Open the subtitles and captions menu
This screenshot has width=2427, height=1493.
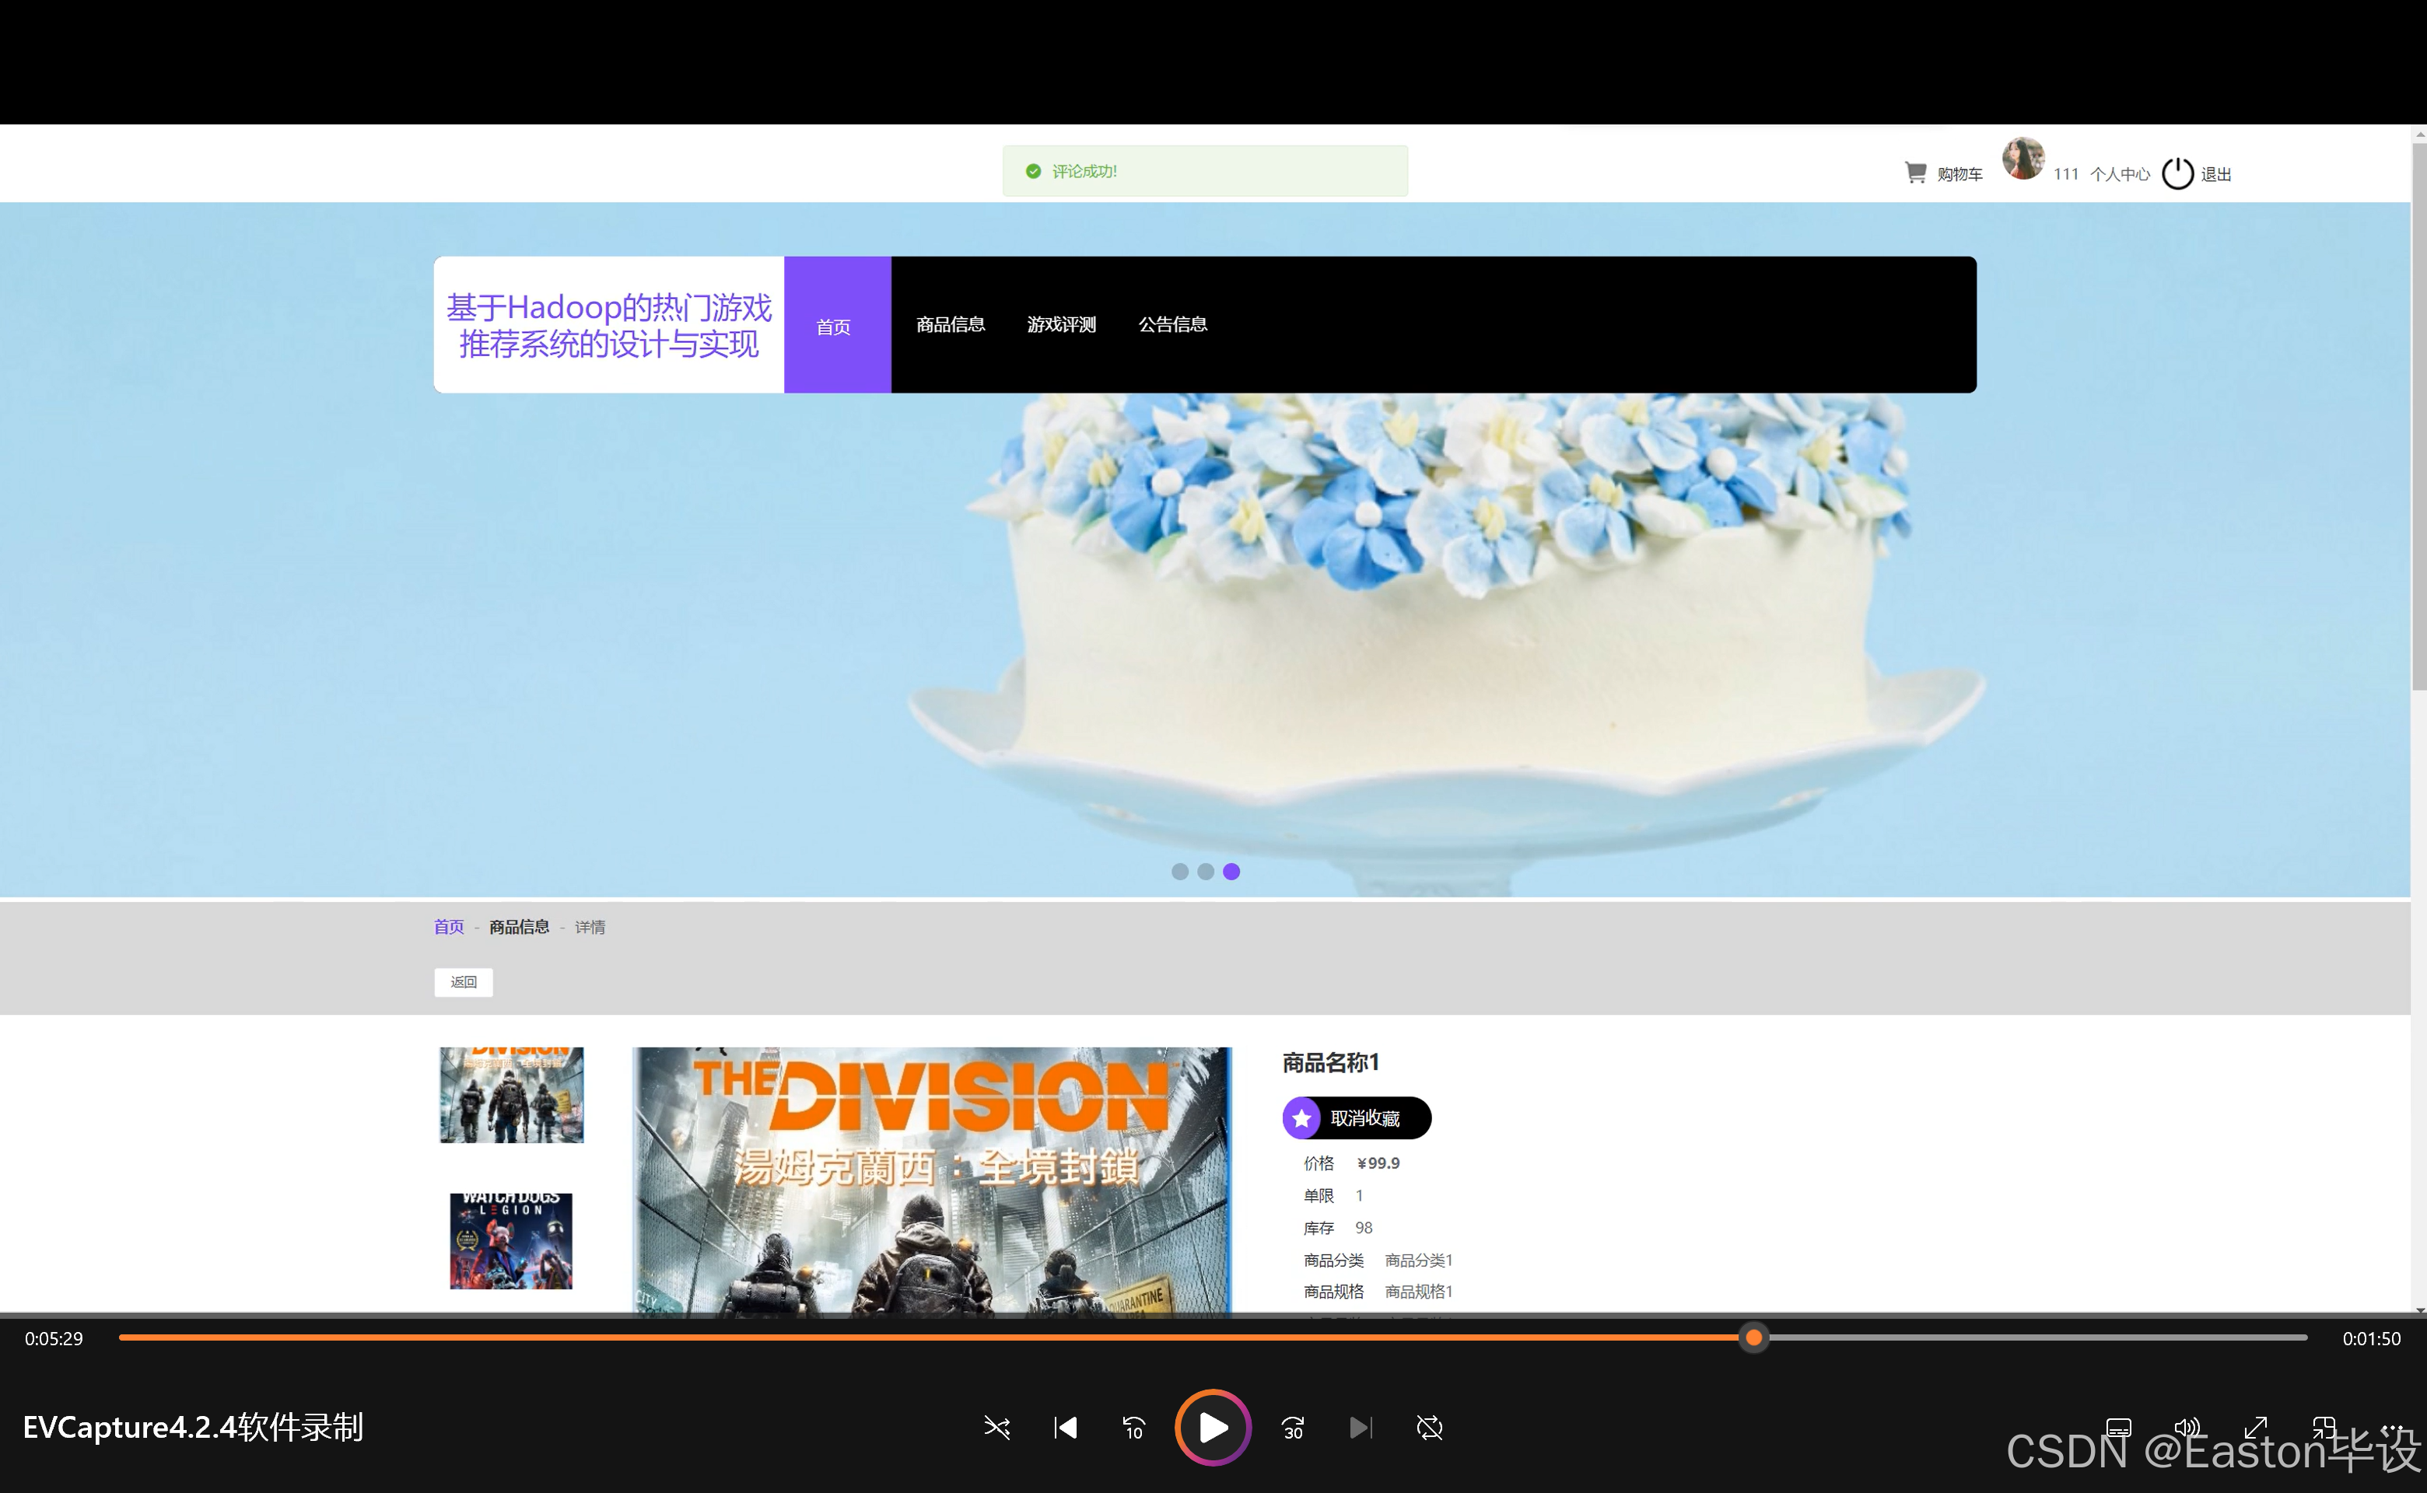(2119, 1427)
